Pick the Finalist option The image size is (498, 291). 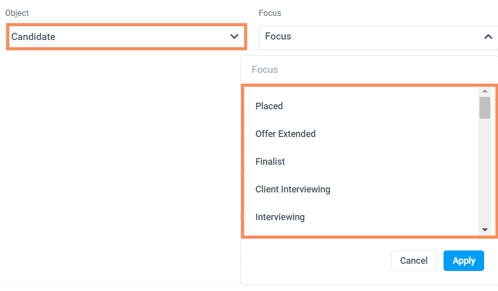click(x=270, y=162)
